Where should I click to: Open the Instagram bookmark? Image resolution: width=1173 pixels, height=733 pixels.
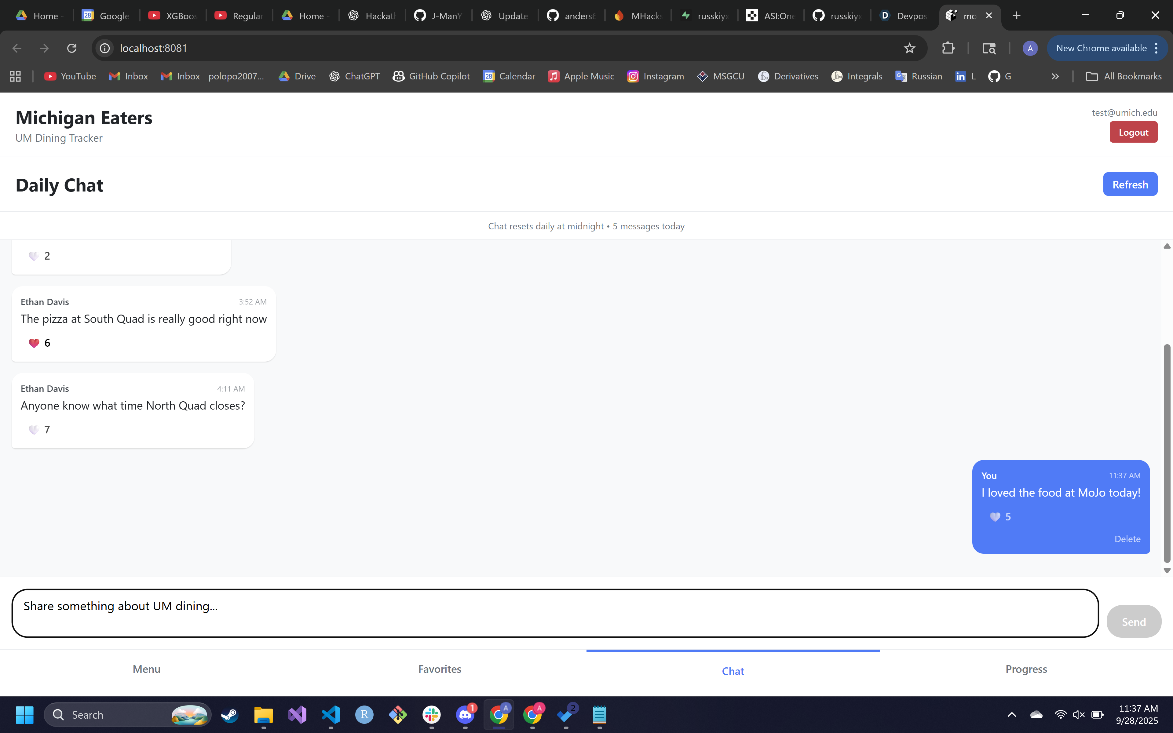655,76
